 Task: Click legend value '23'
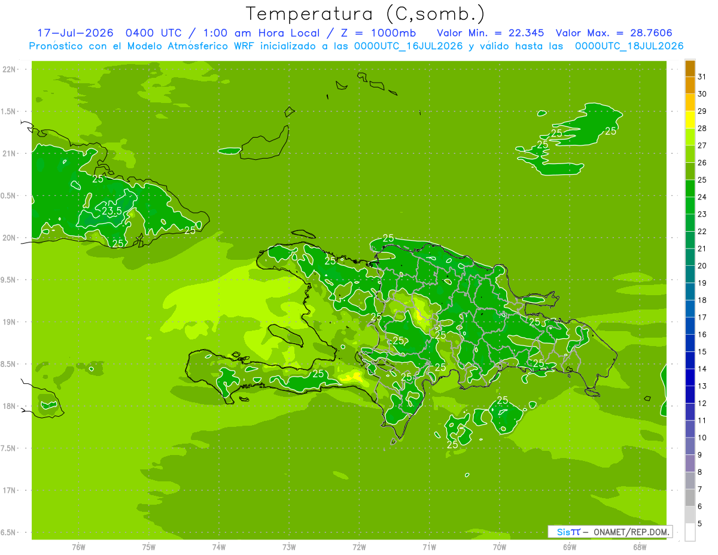(702, 214)
